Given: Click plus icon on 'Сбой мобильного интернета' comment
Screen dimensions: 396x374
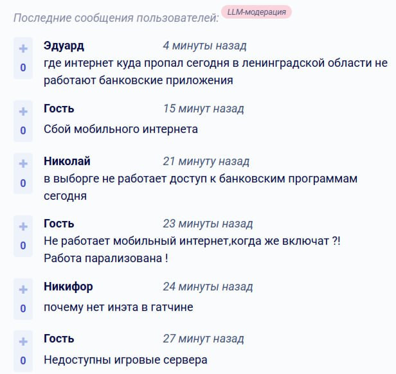Looking at the screenshot, I should coord(23,112).
